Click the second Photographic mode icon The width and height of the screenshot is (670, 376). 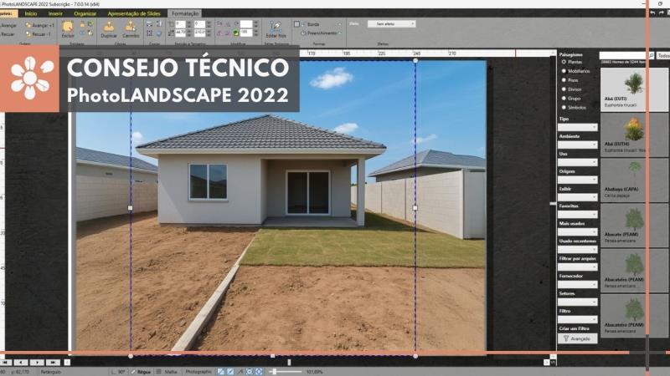230,372
